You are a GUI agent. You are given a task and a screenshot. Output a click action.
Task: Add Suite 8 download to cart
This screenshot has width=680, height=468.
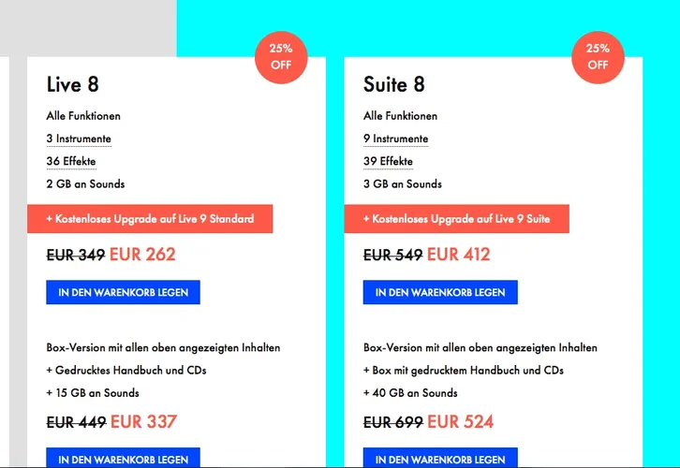440,292
